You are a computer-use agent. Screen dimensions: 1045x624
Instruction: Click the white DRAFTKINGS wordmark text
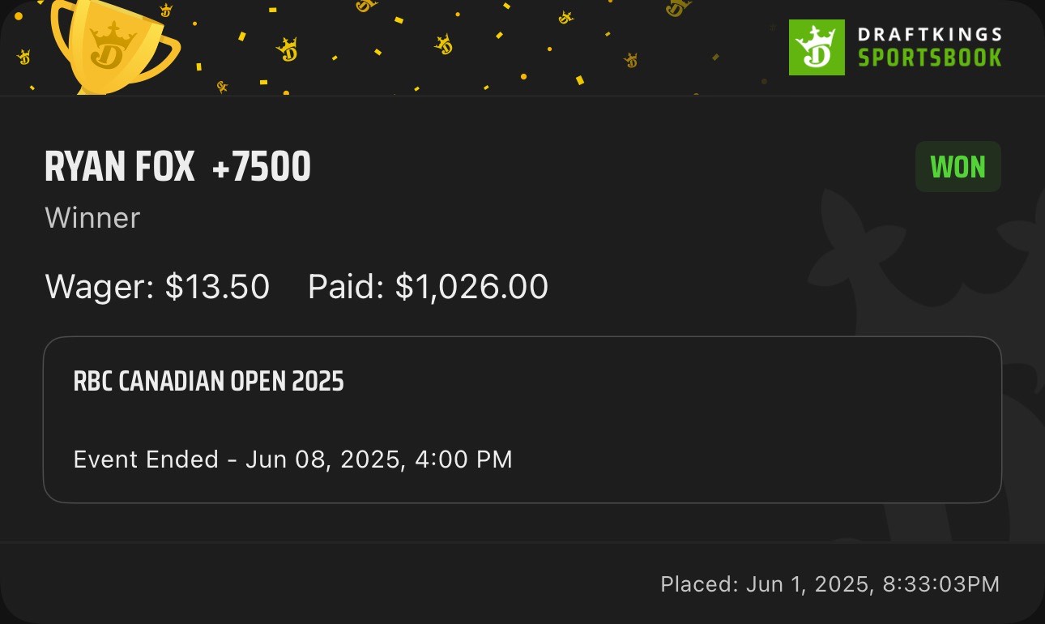[x=929, y=35]
